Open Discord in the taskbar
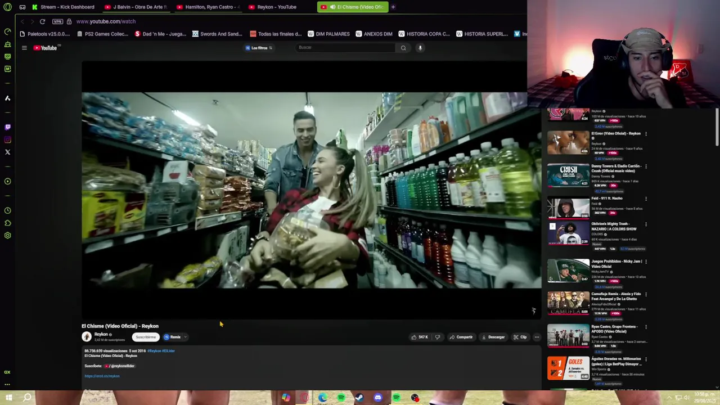 click(378, 398)
